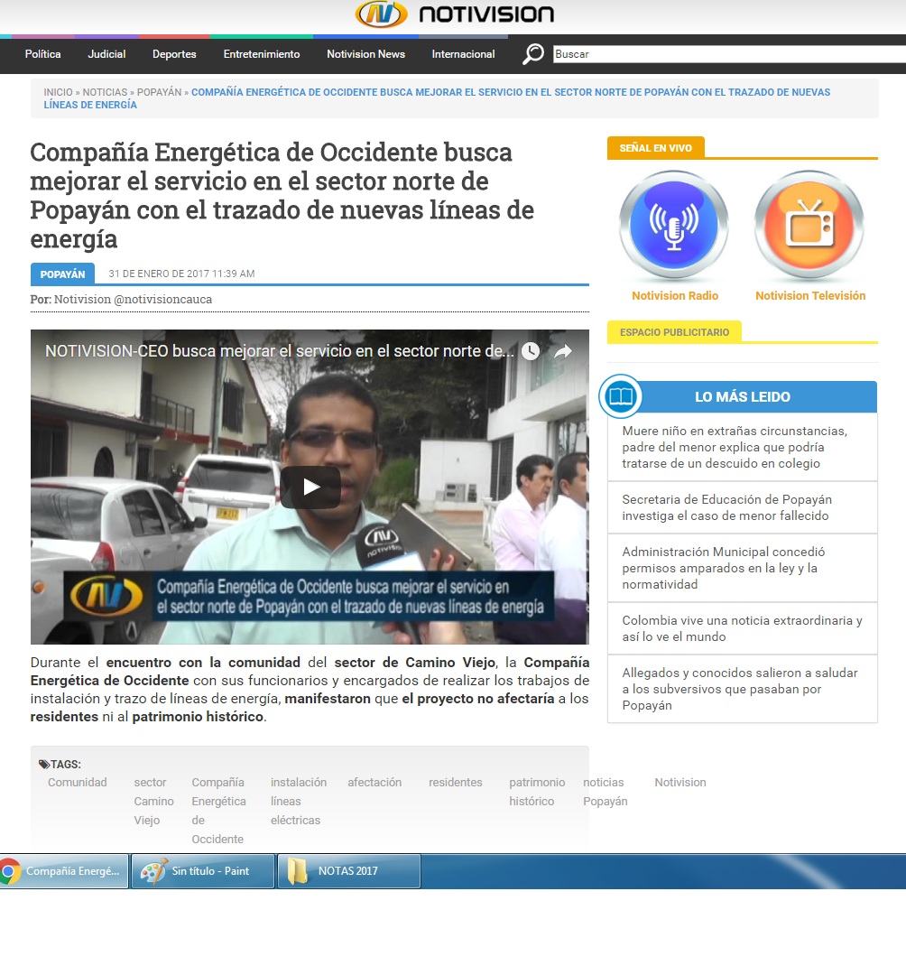Click the Compañía Energética de Occidente tag
The width and height of the screenshot is (906, 975).
[218, 811]
